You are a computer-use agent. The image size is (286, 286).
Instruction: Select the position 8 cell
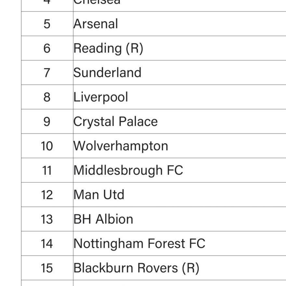47,97
